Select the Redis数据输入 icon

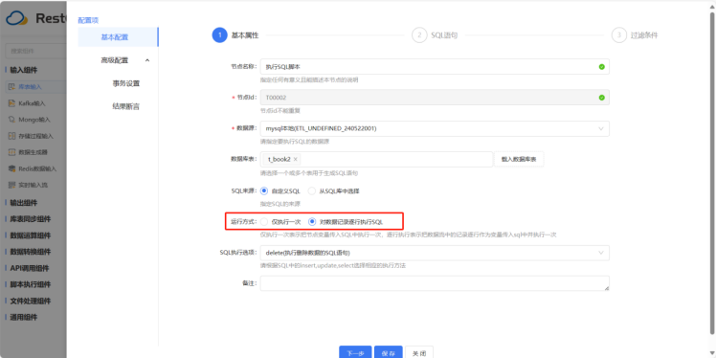click(x=12, y=168)
